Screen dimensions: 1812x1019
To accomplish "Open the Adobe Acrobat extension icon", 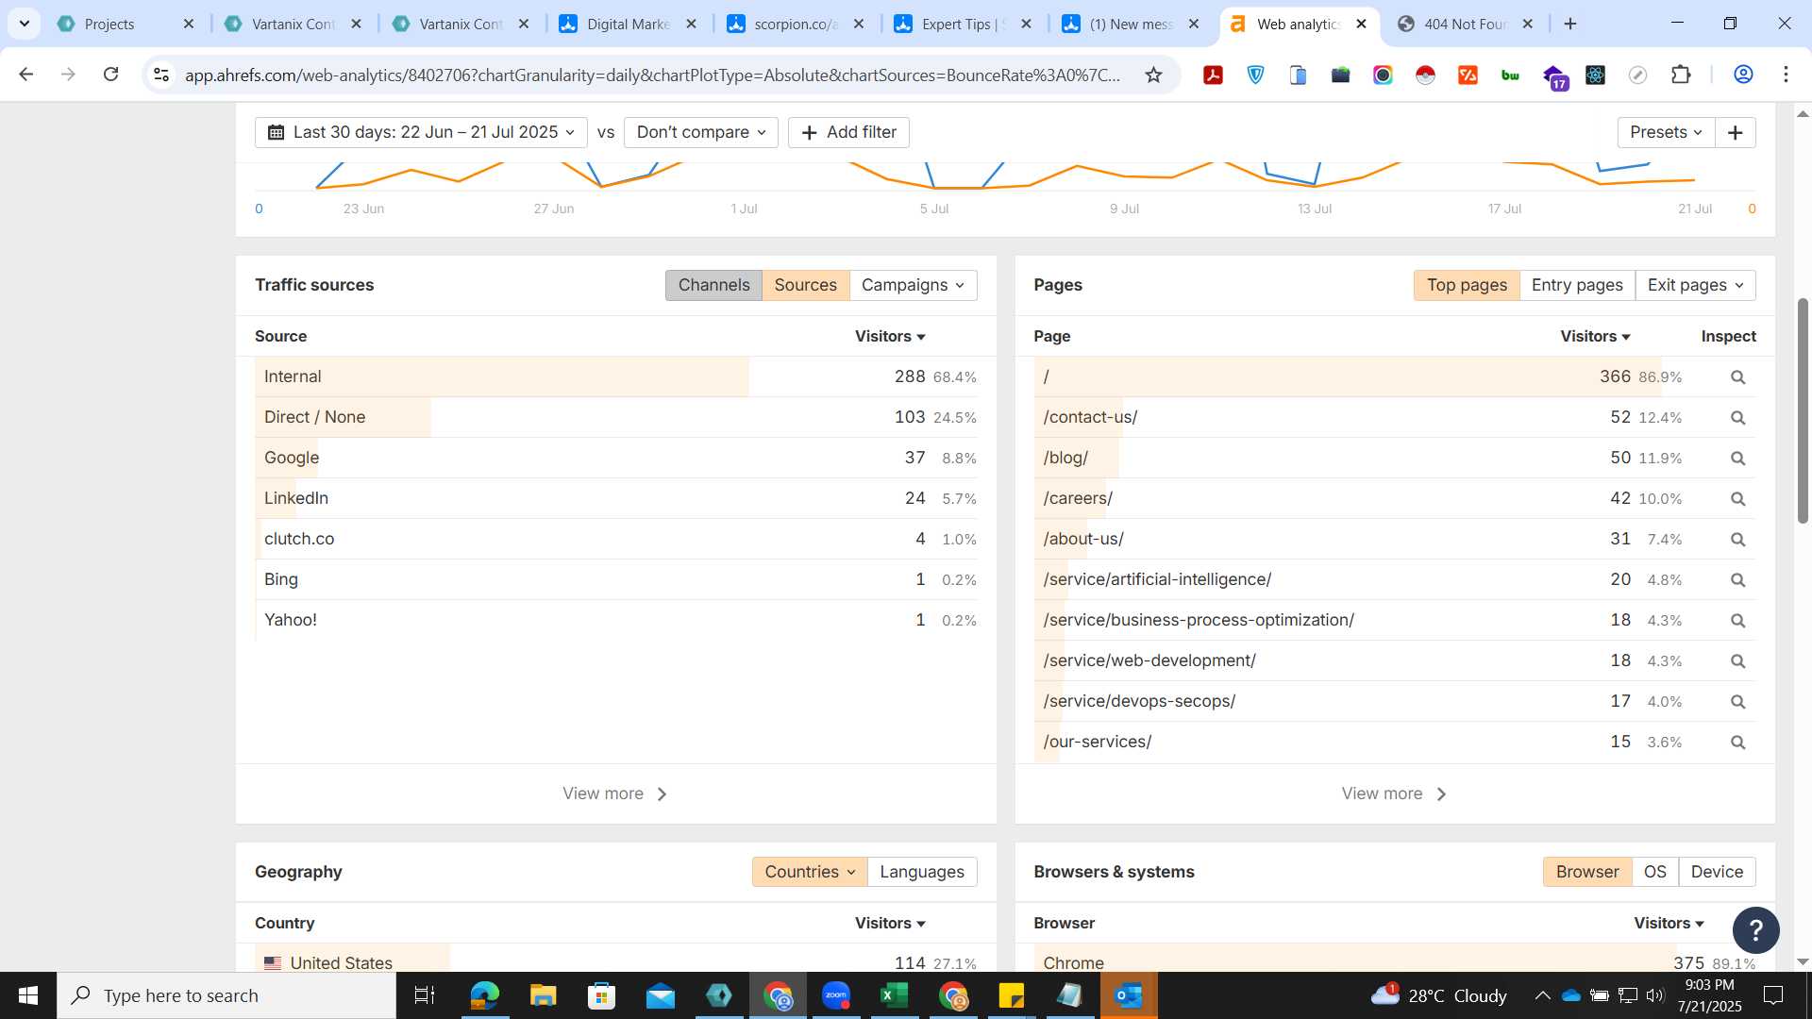I will (1213, 75).
